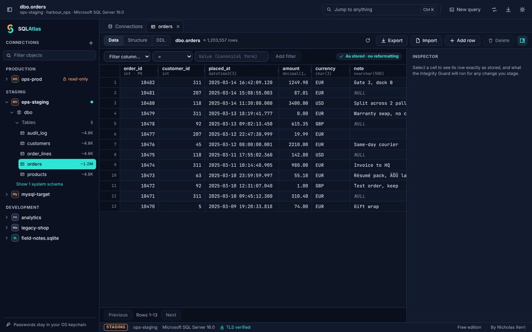Select amount cell 3400.00

[x=295, y=103]
